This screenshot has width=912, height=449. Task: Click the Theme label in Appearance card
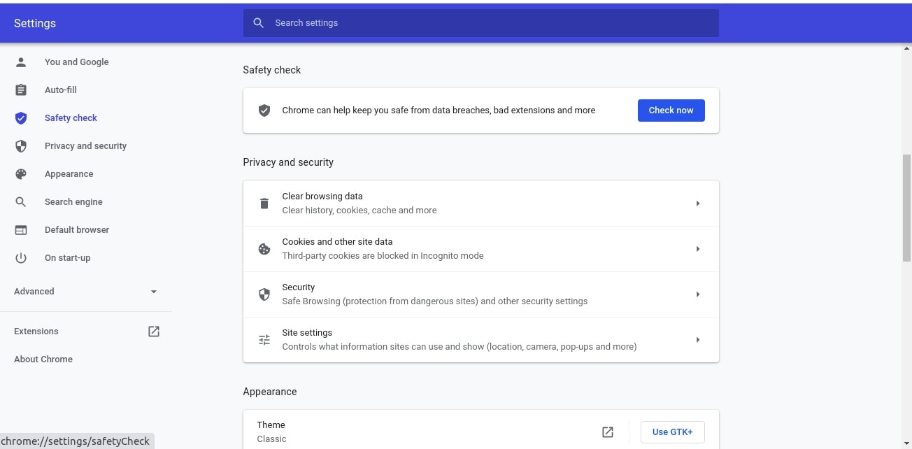(271, 425)
